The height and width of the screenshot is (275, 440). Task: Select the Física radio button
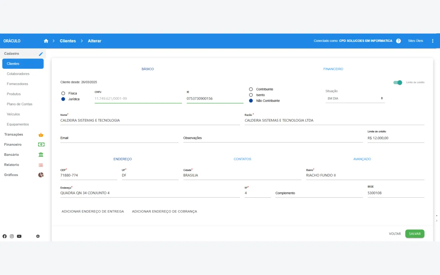(63, 93)
